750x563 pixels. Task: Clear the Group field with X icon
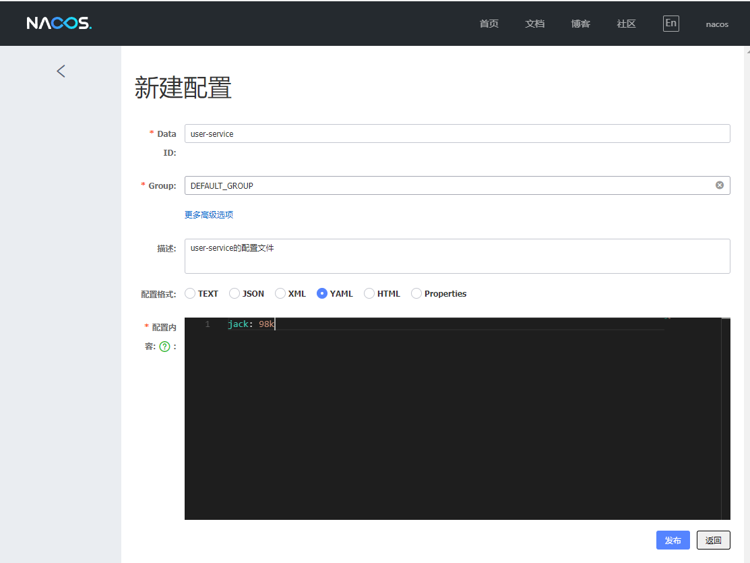[x=720, y=185]
